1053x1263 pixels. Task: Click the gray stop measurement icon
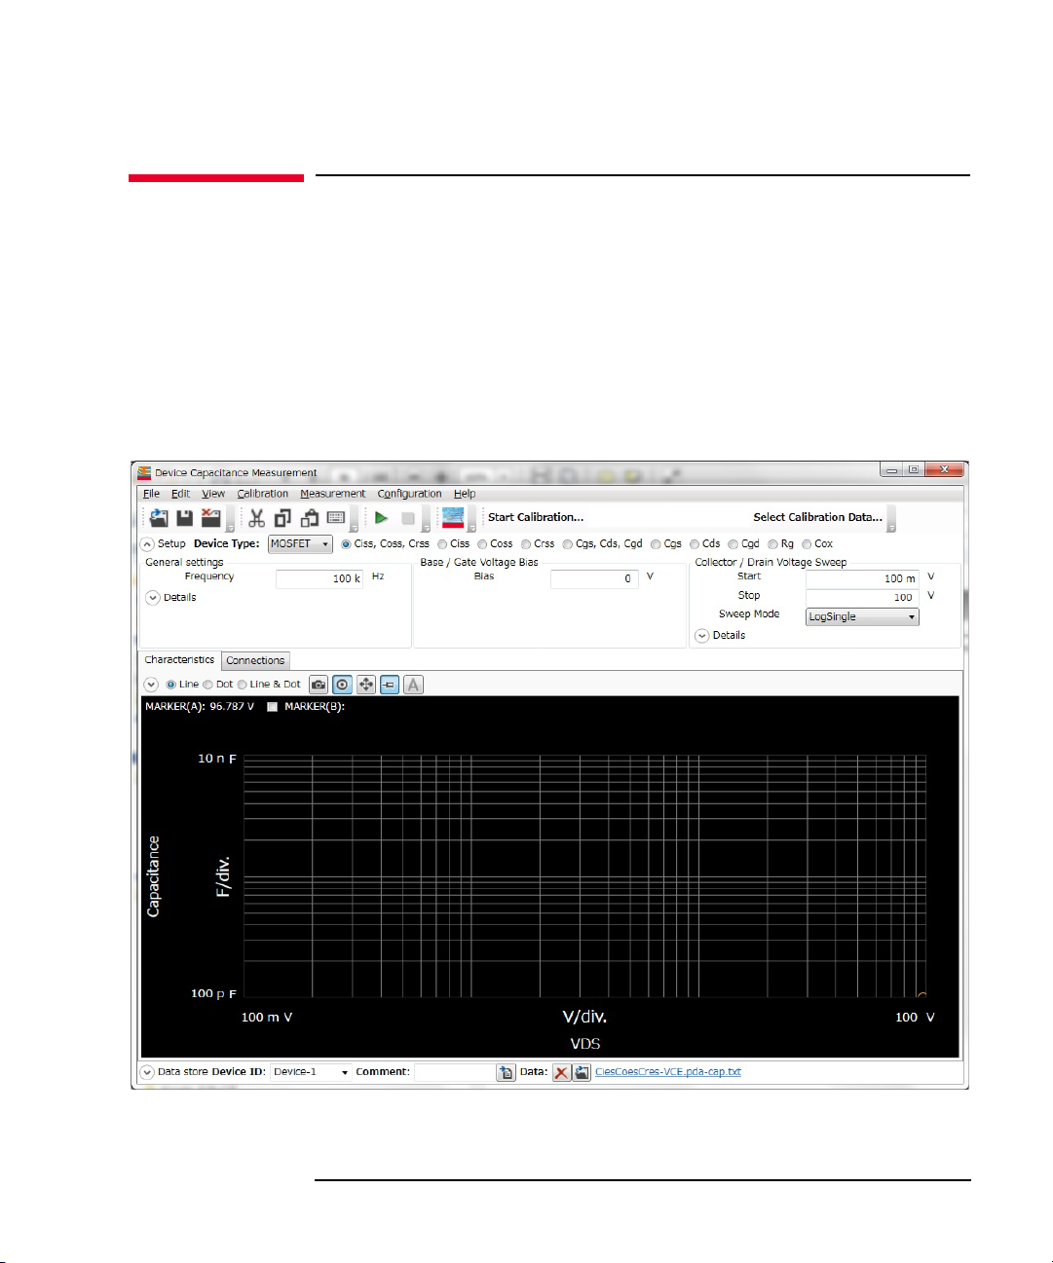(408, 518)
